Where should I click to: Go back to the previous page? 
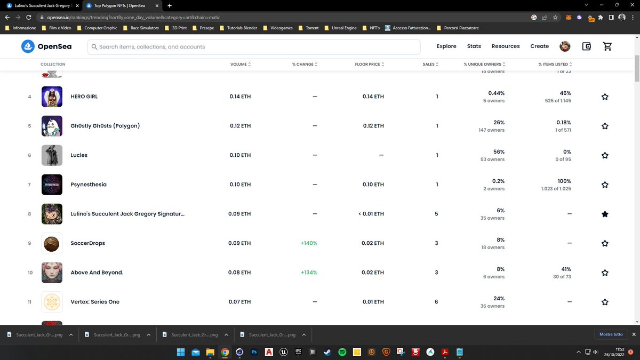(x=7, y=17)
